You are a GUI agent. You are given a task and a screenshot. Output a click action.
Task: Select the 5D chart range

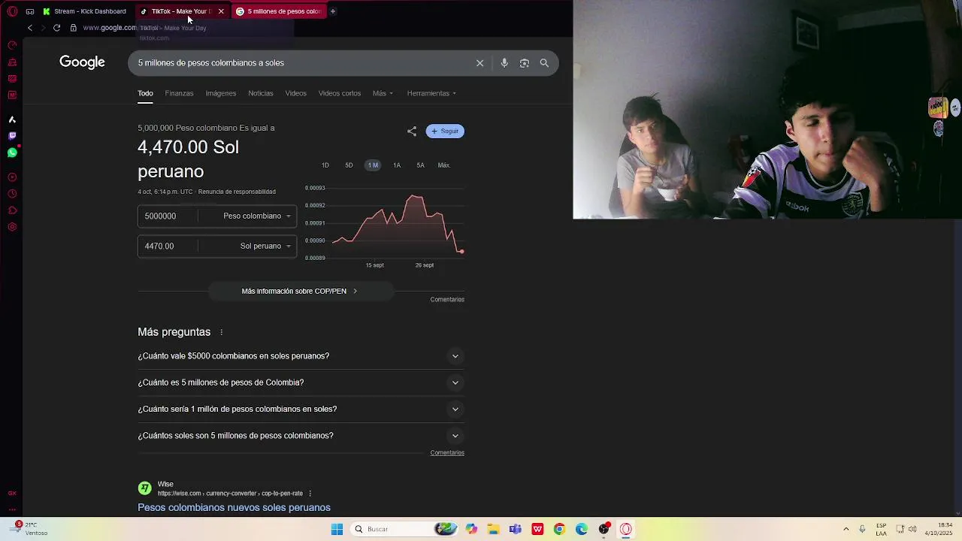(349, 165)
